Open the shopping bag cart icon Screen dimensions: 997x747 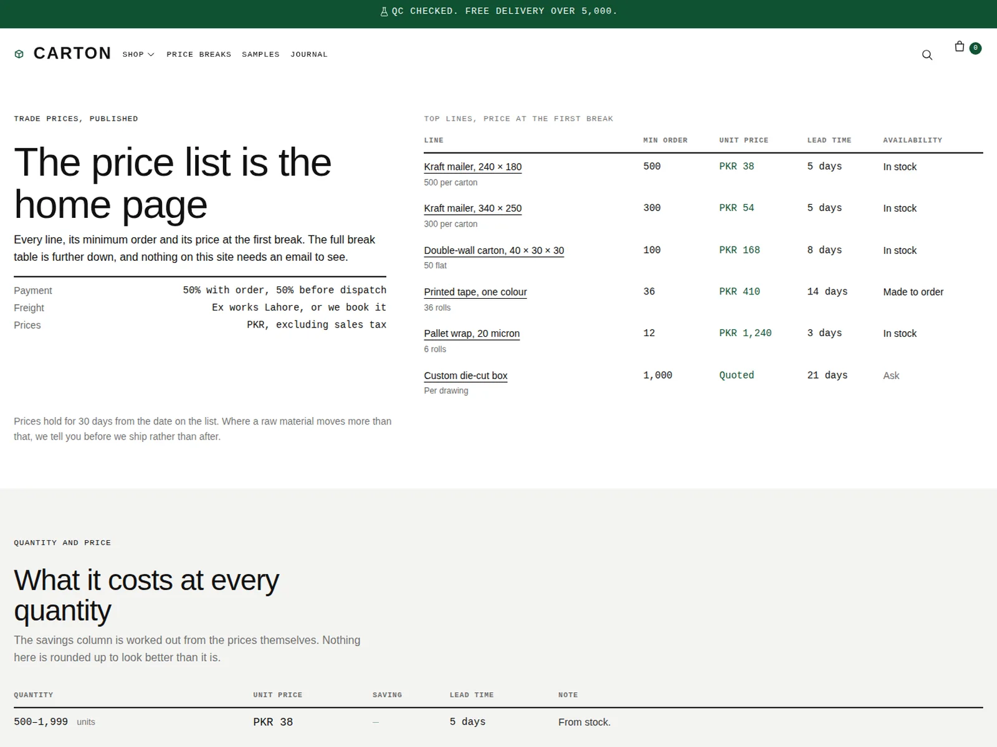pyautogui.click(x=960, y=47)
